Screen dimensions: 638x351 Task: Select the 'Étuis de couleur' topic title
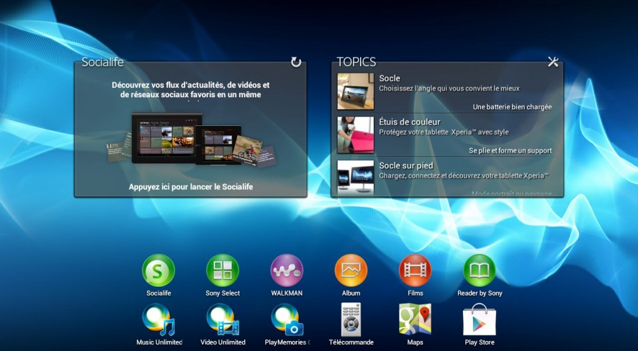(410, 122)
